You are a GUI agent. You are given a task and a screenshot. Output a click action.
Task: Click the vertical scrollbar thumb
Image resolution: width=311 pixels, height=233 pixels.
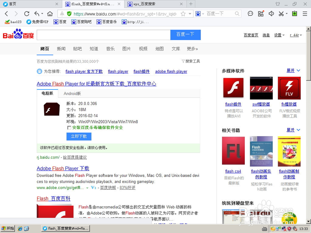click(x=309, y=56)
